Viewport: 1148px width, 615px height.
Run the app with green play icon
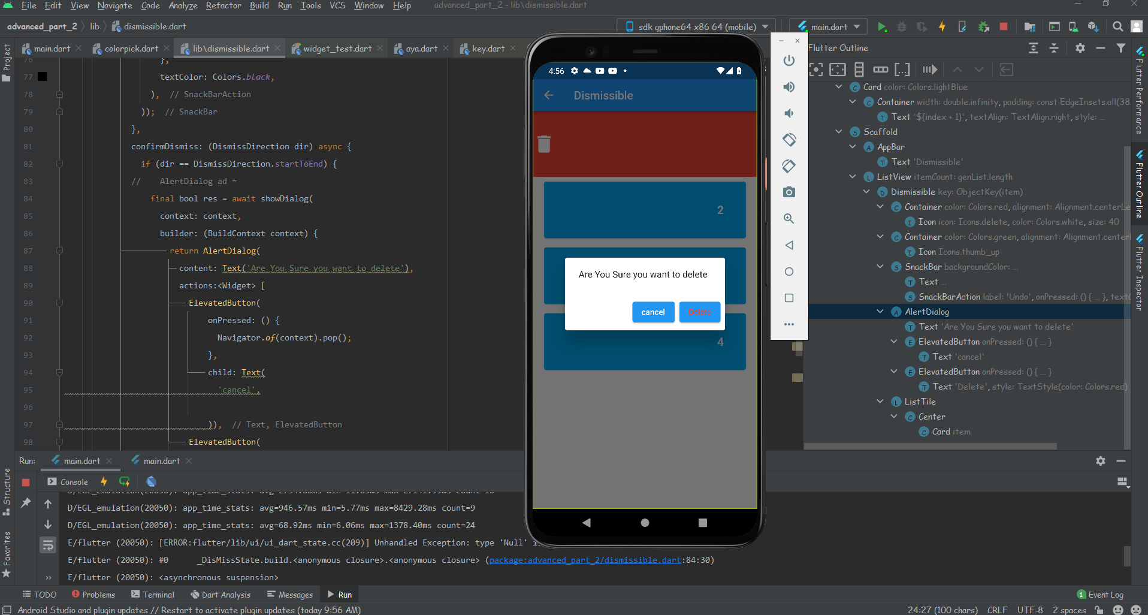click(x=882, y=27)
